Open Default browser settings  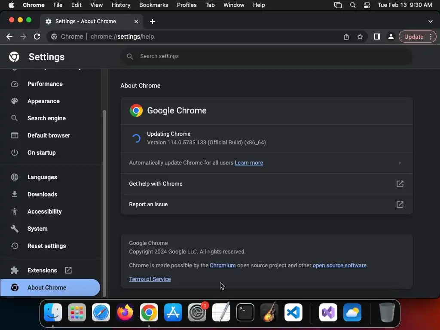pyautogui.click(x=51, y=135)
